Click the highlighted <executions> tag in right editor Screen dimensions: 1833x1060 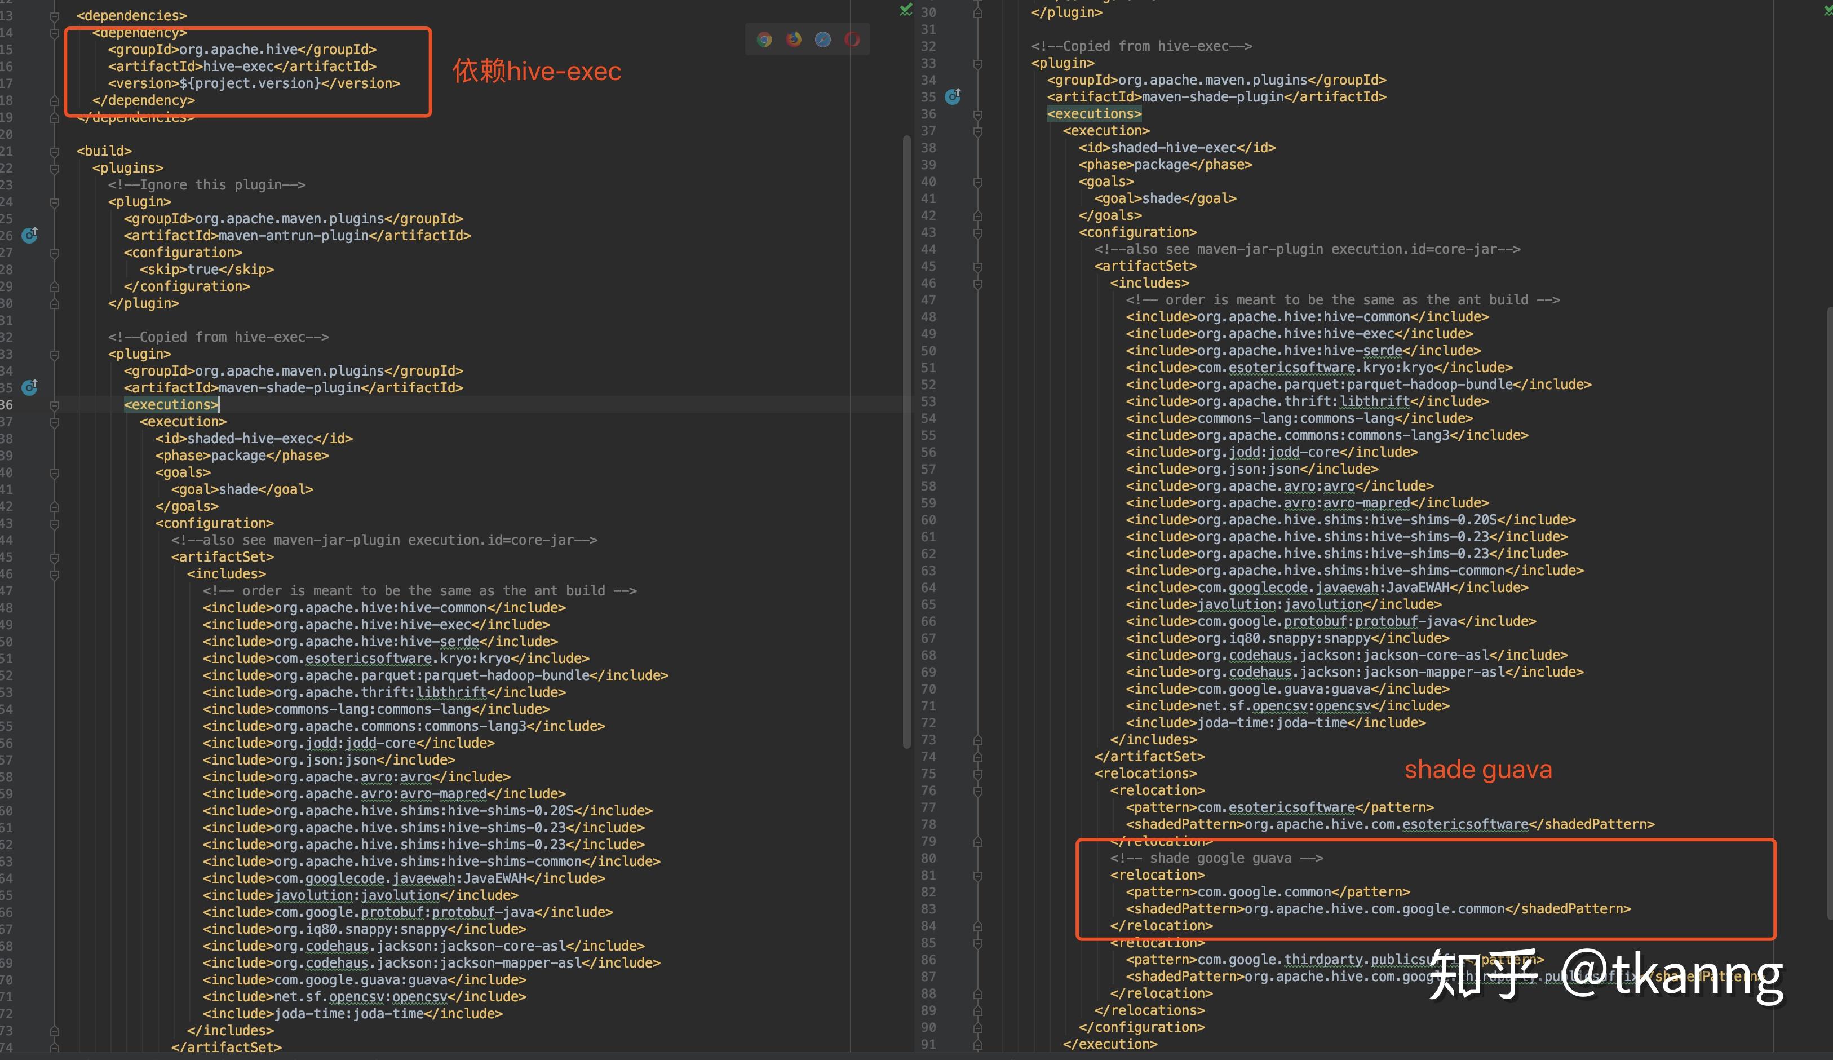point(1094,113)
